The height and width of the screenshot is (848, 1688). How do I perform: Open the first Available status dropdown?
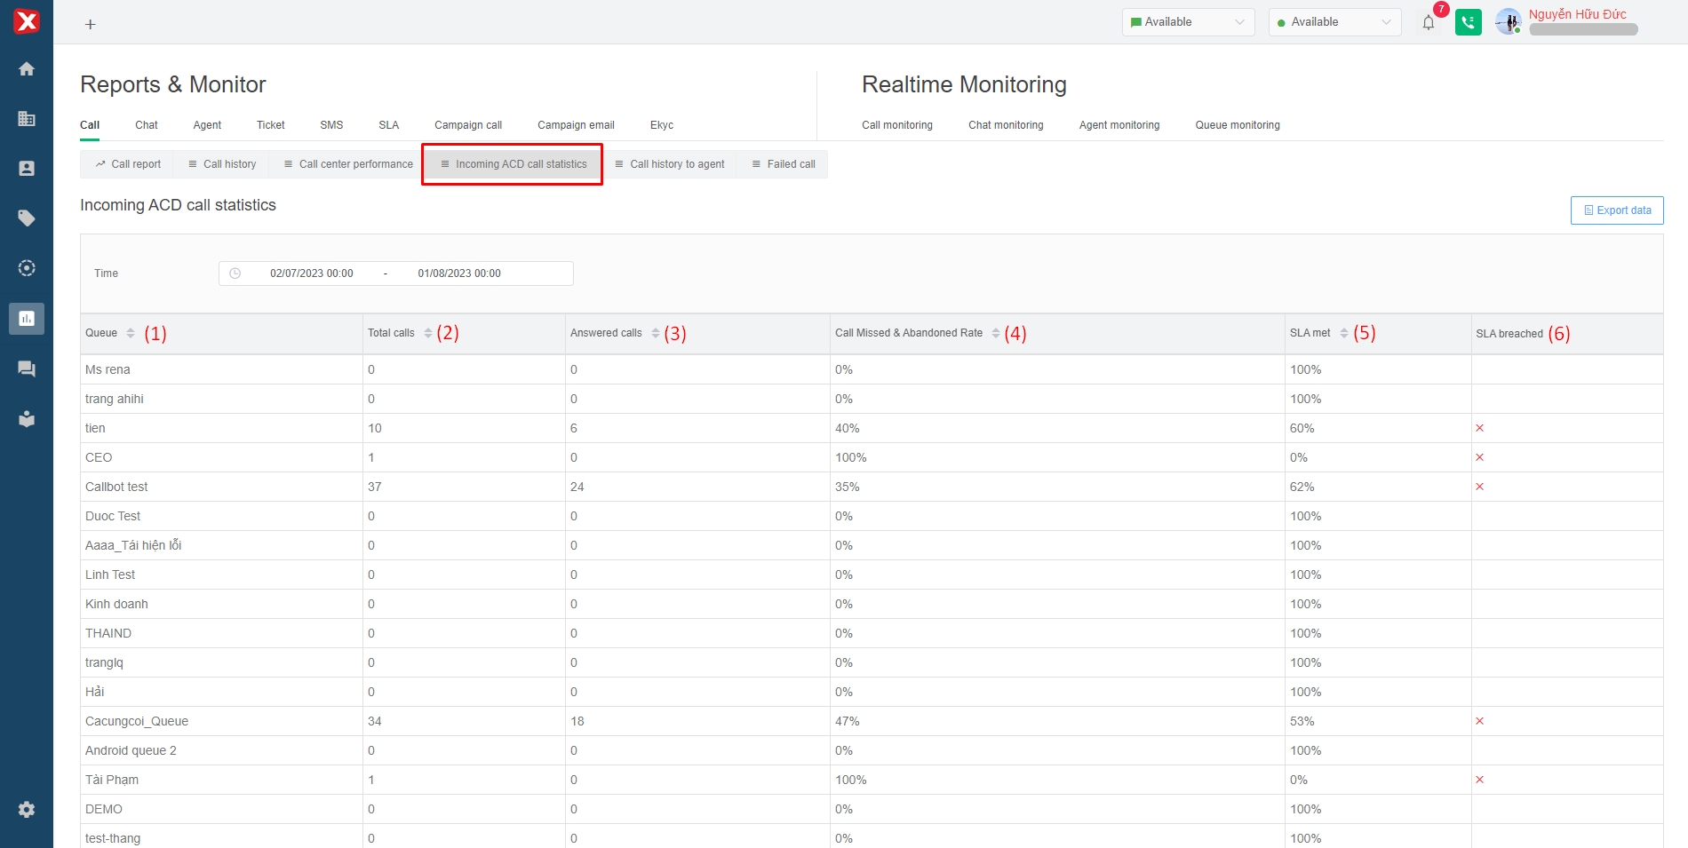pyautogui.click(x=1187, y=22)
